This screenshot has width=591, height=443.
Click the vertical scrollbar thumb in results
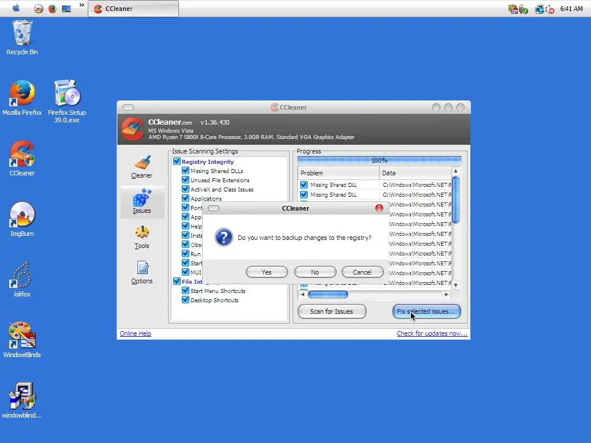[x=456, y=200]
